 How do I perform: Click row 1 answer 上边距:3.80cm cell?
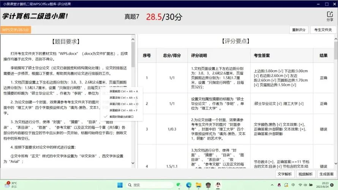click(x=281, y=78)
